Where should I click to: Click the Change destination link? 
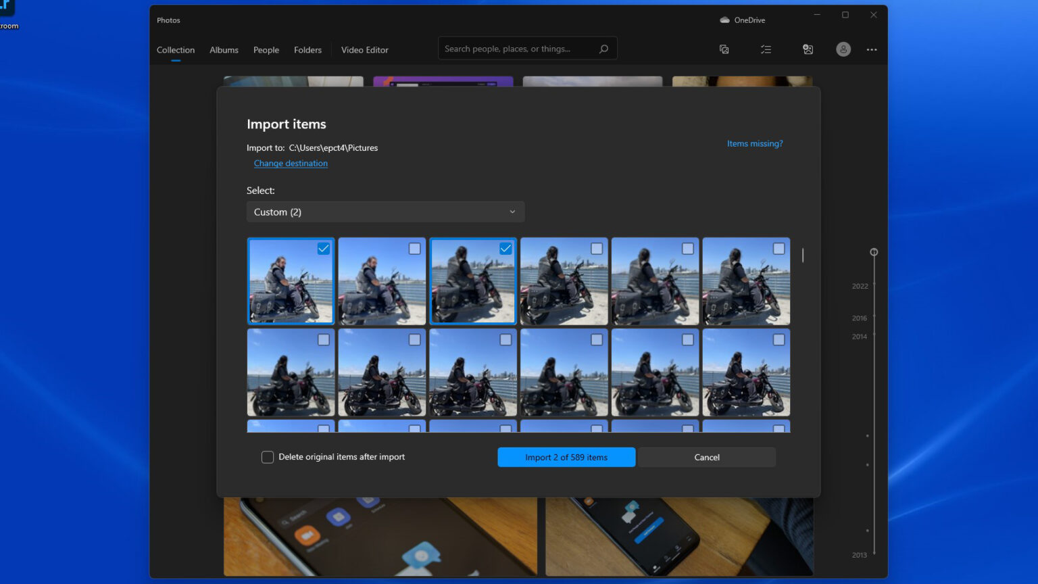(291, 163)
